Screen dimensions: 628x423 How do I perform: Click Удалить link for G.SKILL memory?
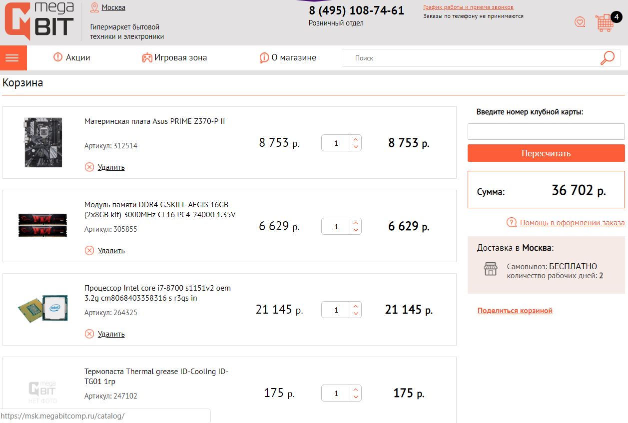pos(111,250)
